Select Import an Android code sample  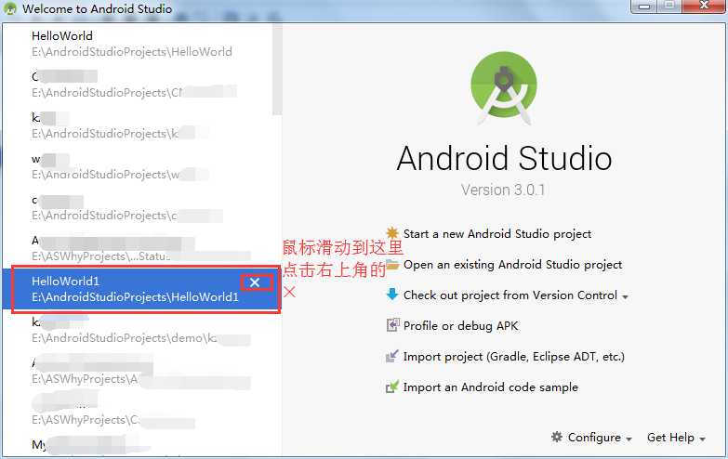(491, 387)
